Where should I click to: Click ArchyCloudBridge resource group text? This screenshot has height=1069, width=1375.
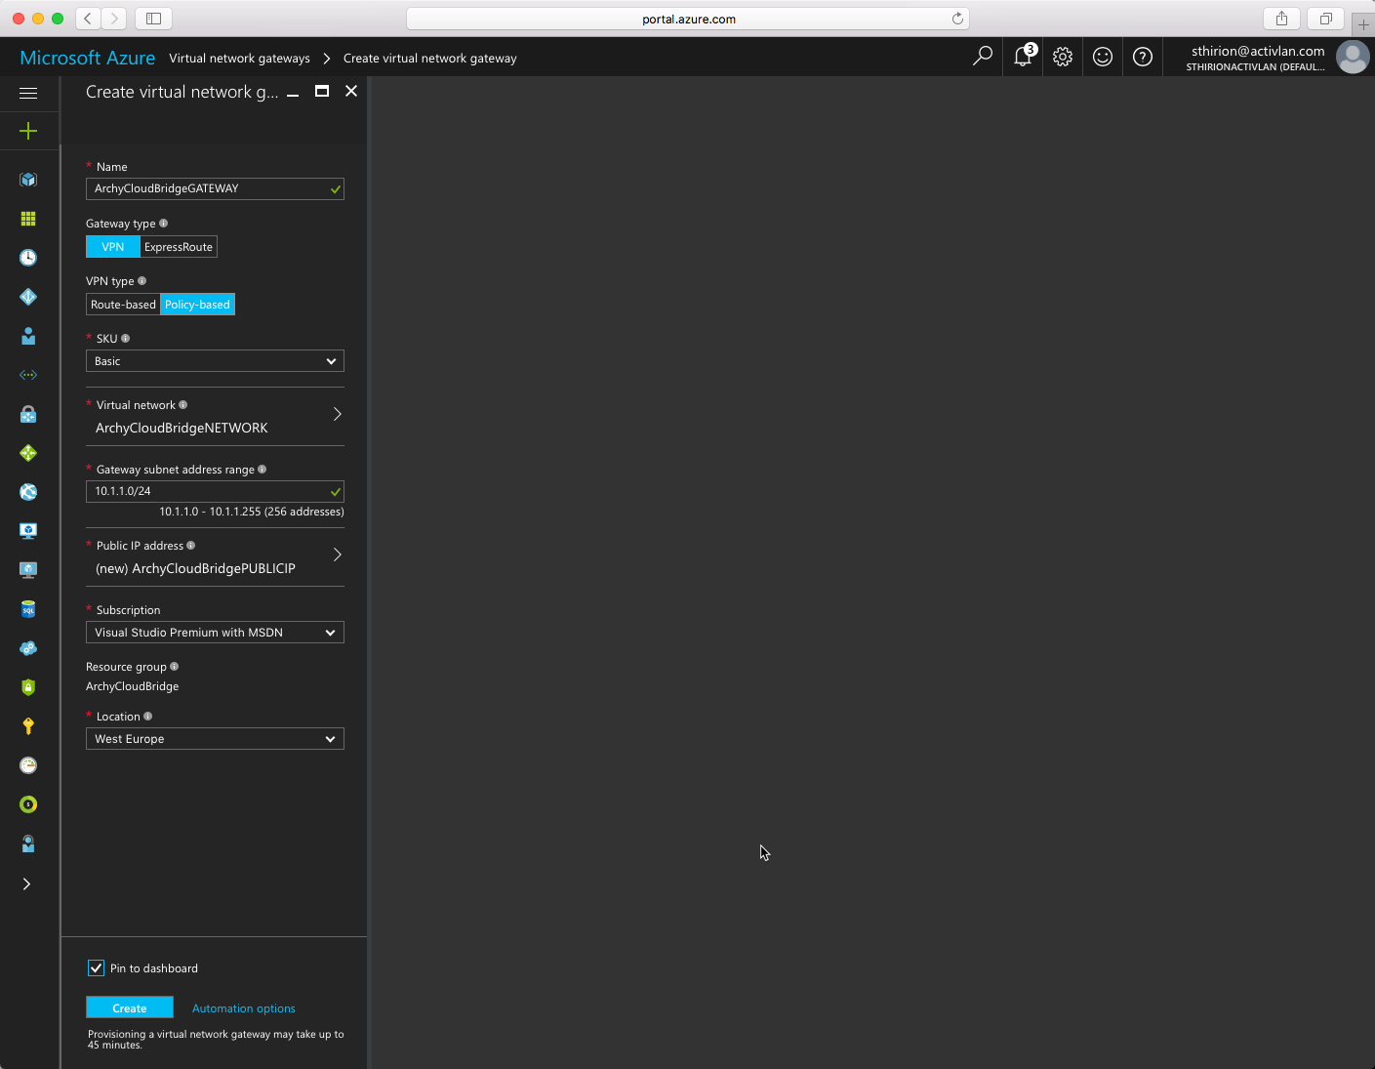(133, 686)
